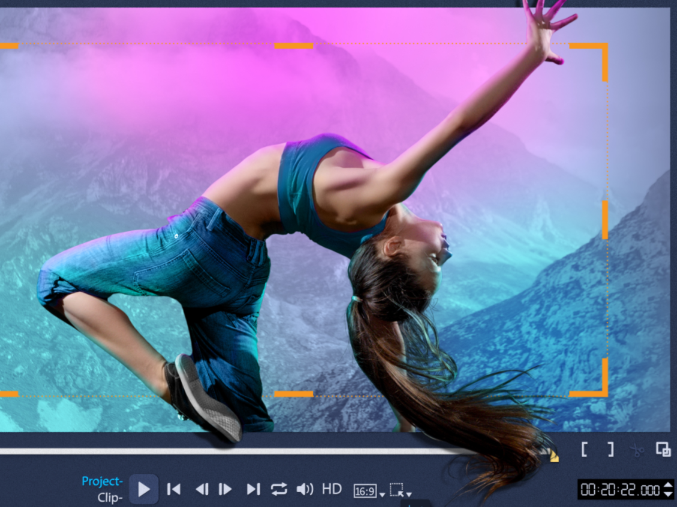Click the yellow trim marker on the scrubber
Viewport: 677px width, 507px height.
[554, 457]
